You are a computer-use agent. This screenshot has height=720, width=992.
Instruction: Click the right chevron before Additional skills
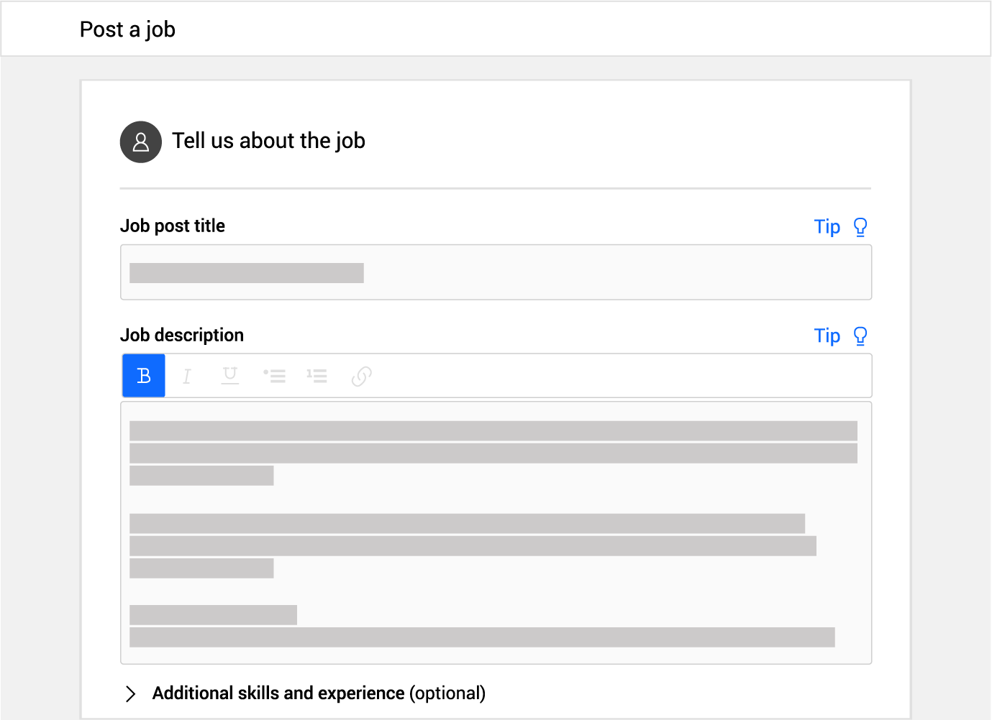click(x=130, y=693)
